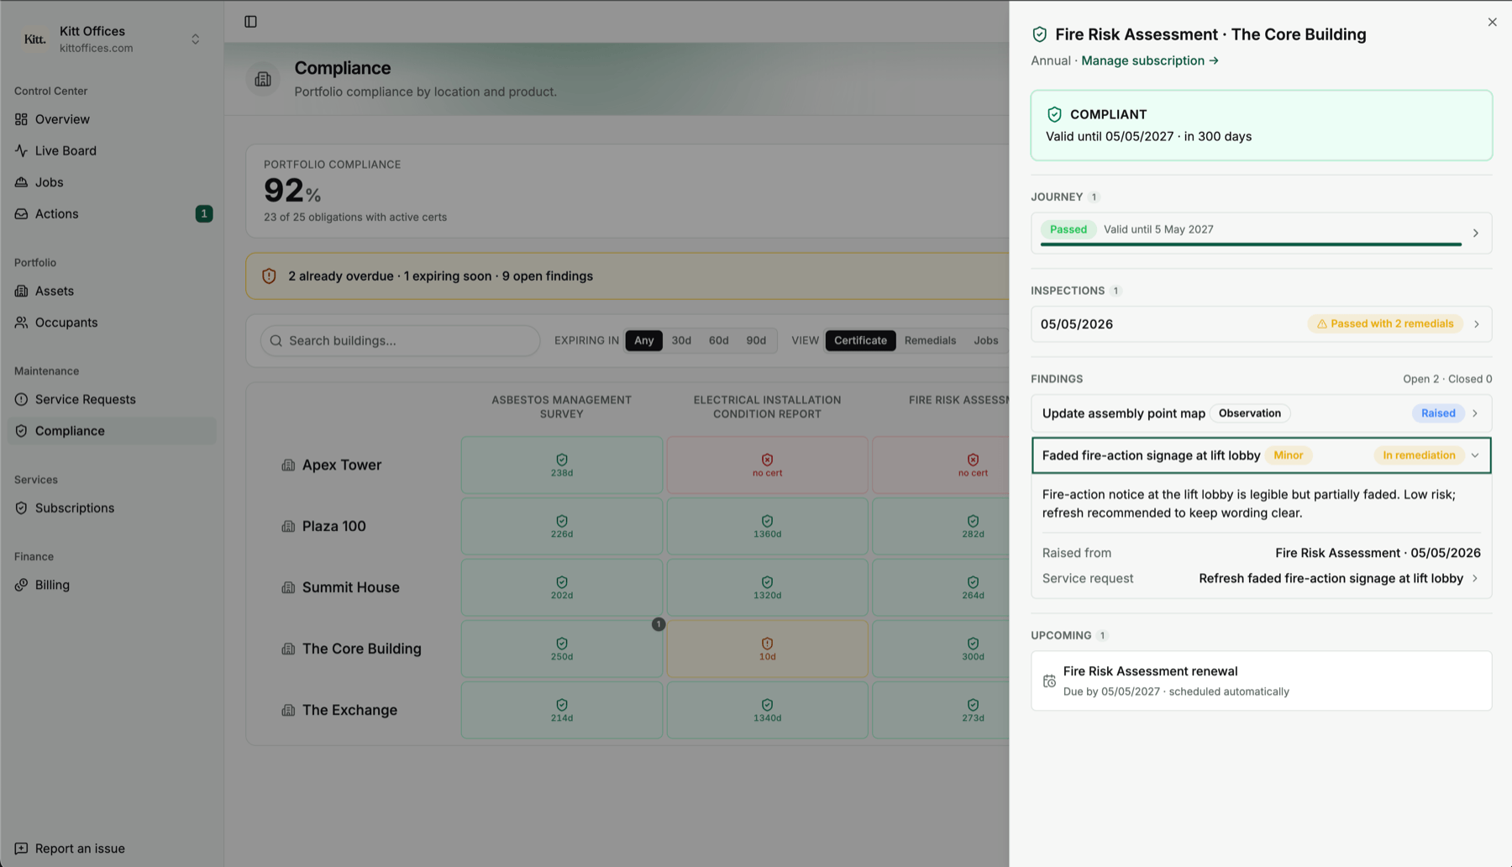Expand the Passed journey row chevron
1512x867 pixels.
[1476, 234]
